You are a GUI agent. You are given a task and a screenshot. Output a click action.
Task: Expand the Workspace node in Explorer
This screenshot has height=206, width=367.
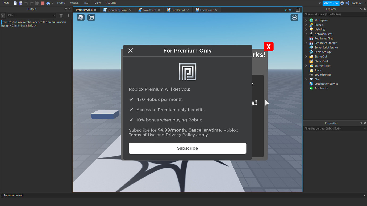click(x=306, y=20)
